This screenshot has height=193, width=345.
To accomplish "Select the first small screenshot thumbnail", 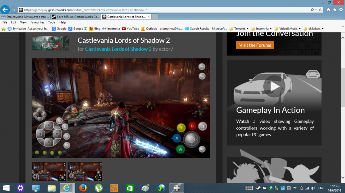I will coord(49,172).
